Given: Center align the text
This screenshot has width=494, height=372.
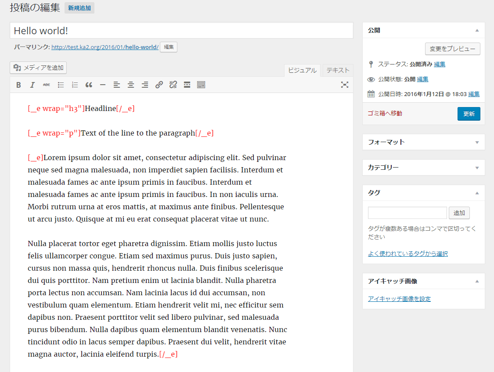Looking at the screenshot, I should [x=131, y=85].
